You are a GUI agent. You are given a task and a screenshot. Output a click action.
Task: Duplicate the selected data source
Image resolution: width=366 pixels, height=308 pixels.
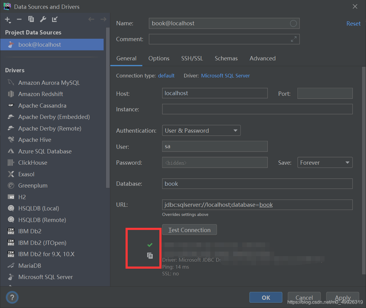tap(31, 19)
